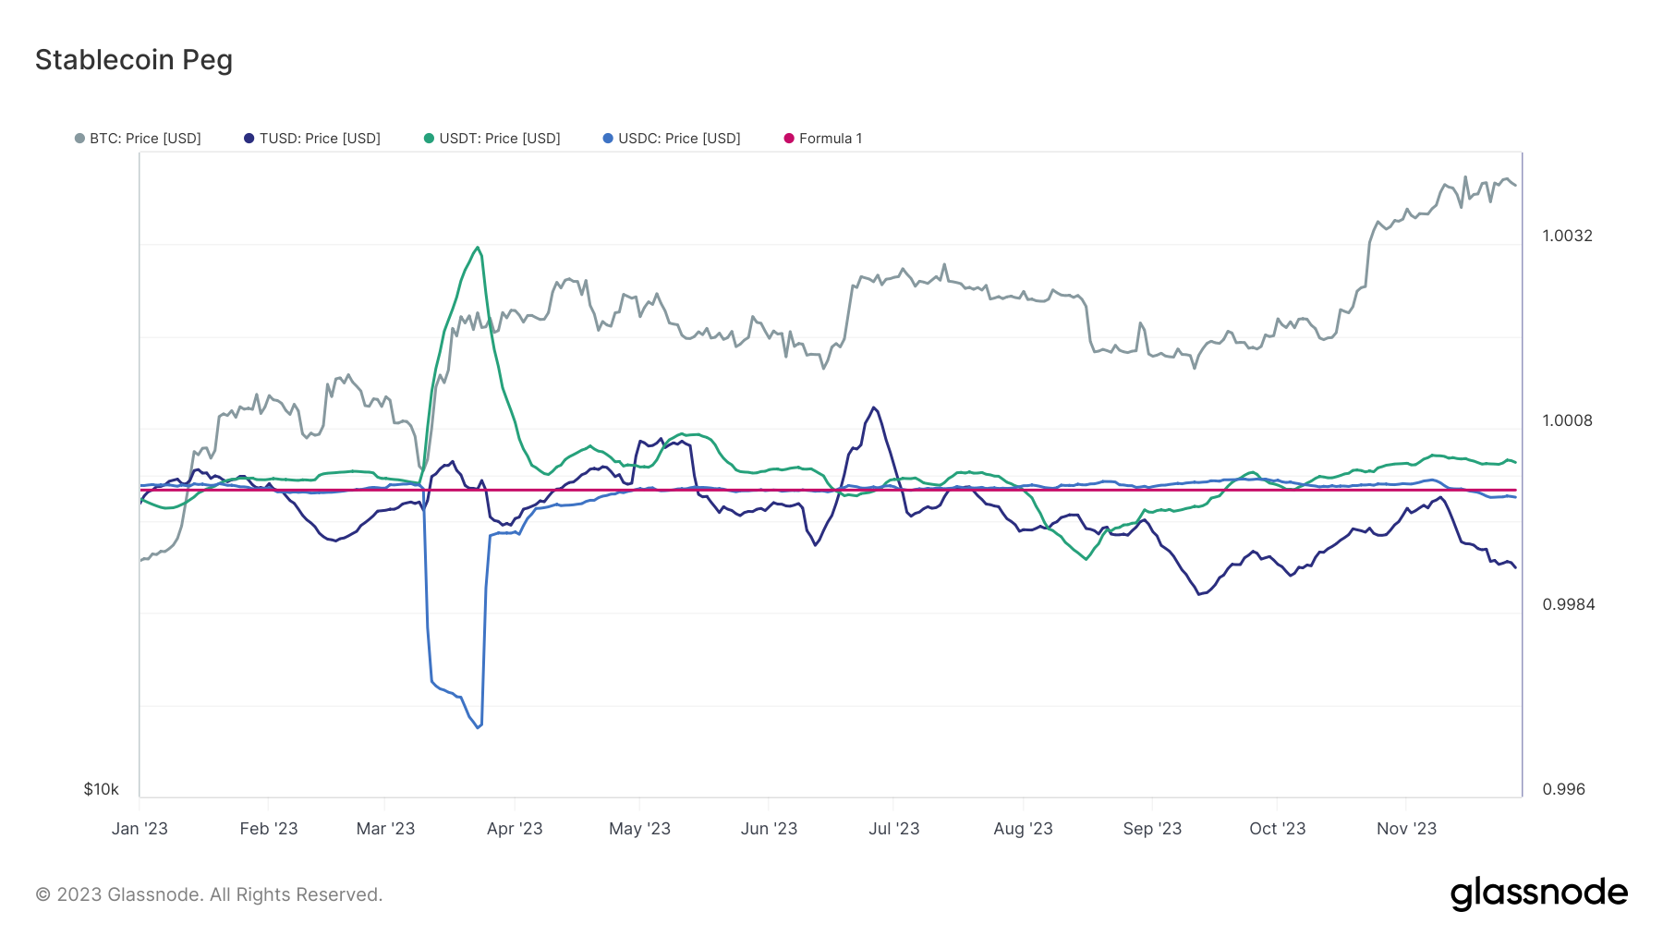Click the gray BTC legend dot
Screen dimensions: 1663x936
(79, 139)
